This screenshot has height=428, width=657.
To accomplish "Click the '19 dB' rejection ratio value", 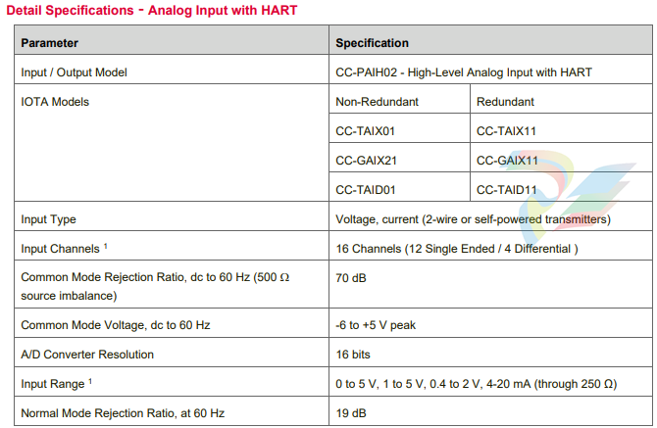I will click(x=350, y=412).
